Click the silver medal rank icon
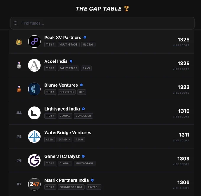 pyautogui.click(x=19, y=65)
